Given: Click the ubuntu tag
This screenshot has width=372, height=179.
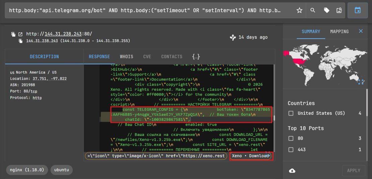Looking at the screenshot, I should pos(61,170).
